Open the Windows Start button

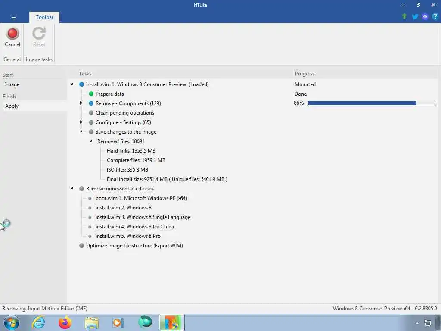click(x=12, y=323)
